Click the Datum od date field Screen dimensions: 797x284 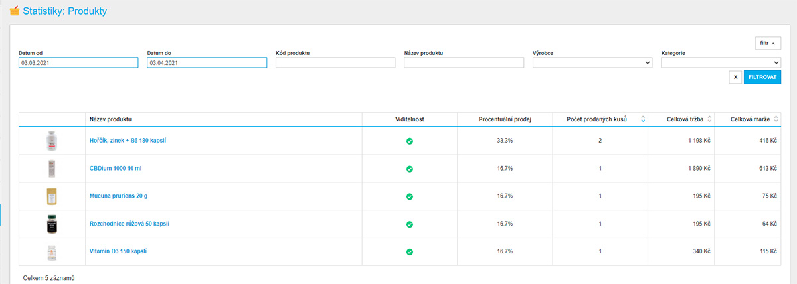tap(78, 63)
